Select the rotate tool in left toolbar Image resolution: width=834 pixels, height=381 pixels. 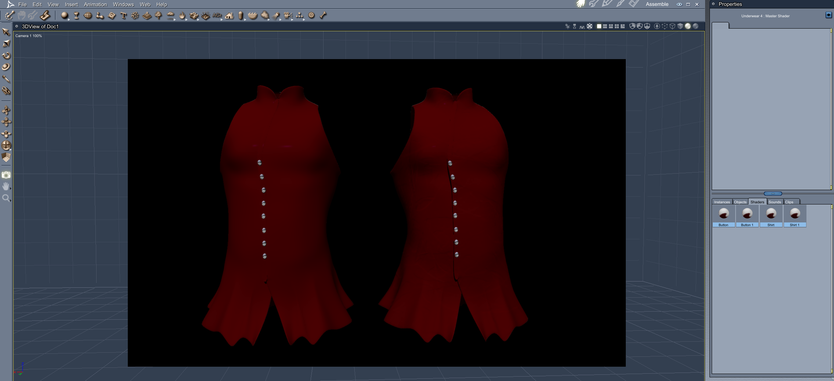point(6,55)
